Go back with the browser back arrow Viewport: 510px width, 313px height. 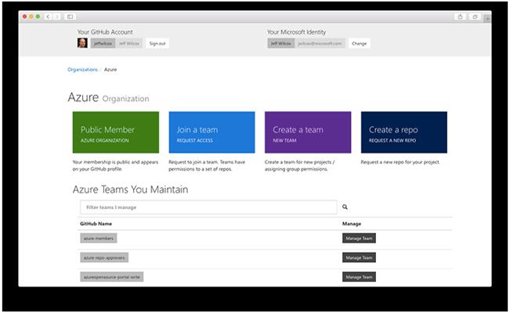click(48, 16)
